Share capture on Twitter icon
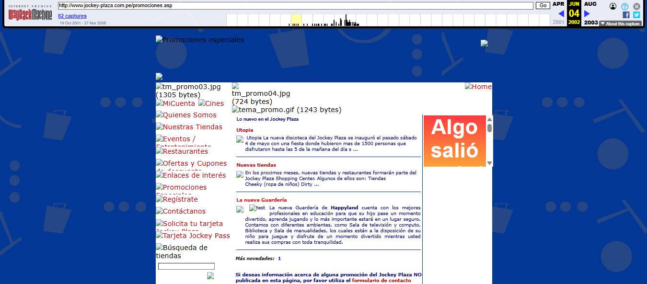The image size is (647, 284). coord(636,15)
